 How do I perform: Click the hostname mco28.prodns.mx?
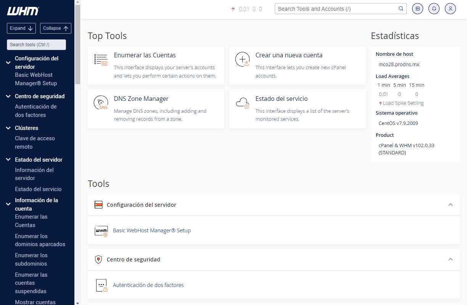click(399, 65)
